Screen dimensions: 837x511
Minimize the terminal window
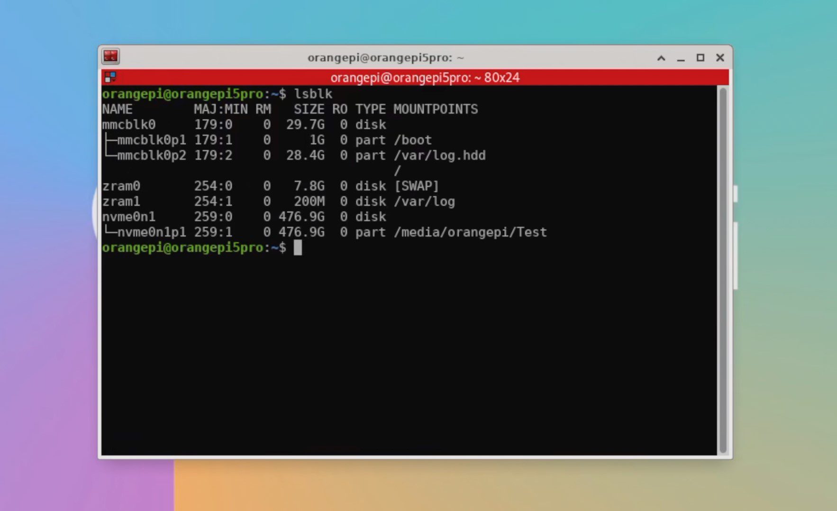point(681,58)
